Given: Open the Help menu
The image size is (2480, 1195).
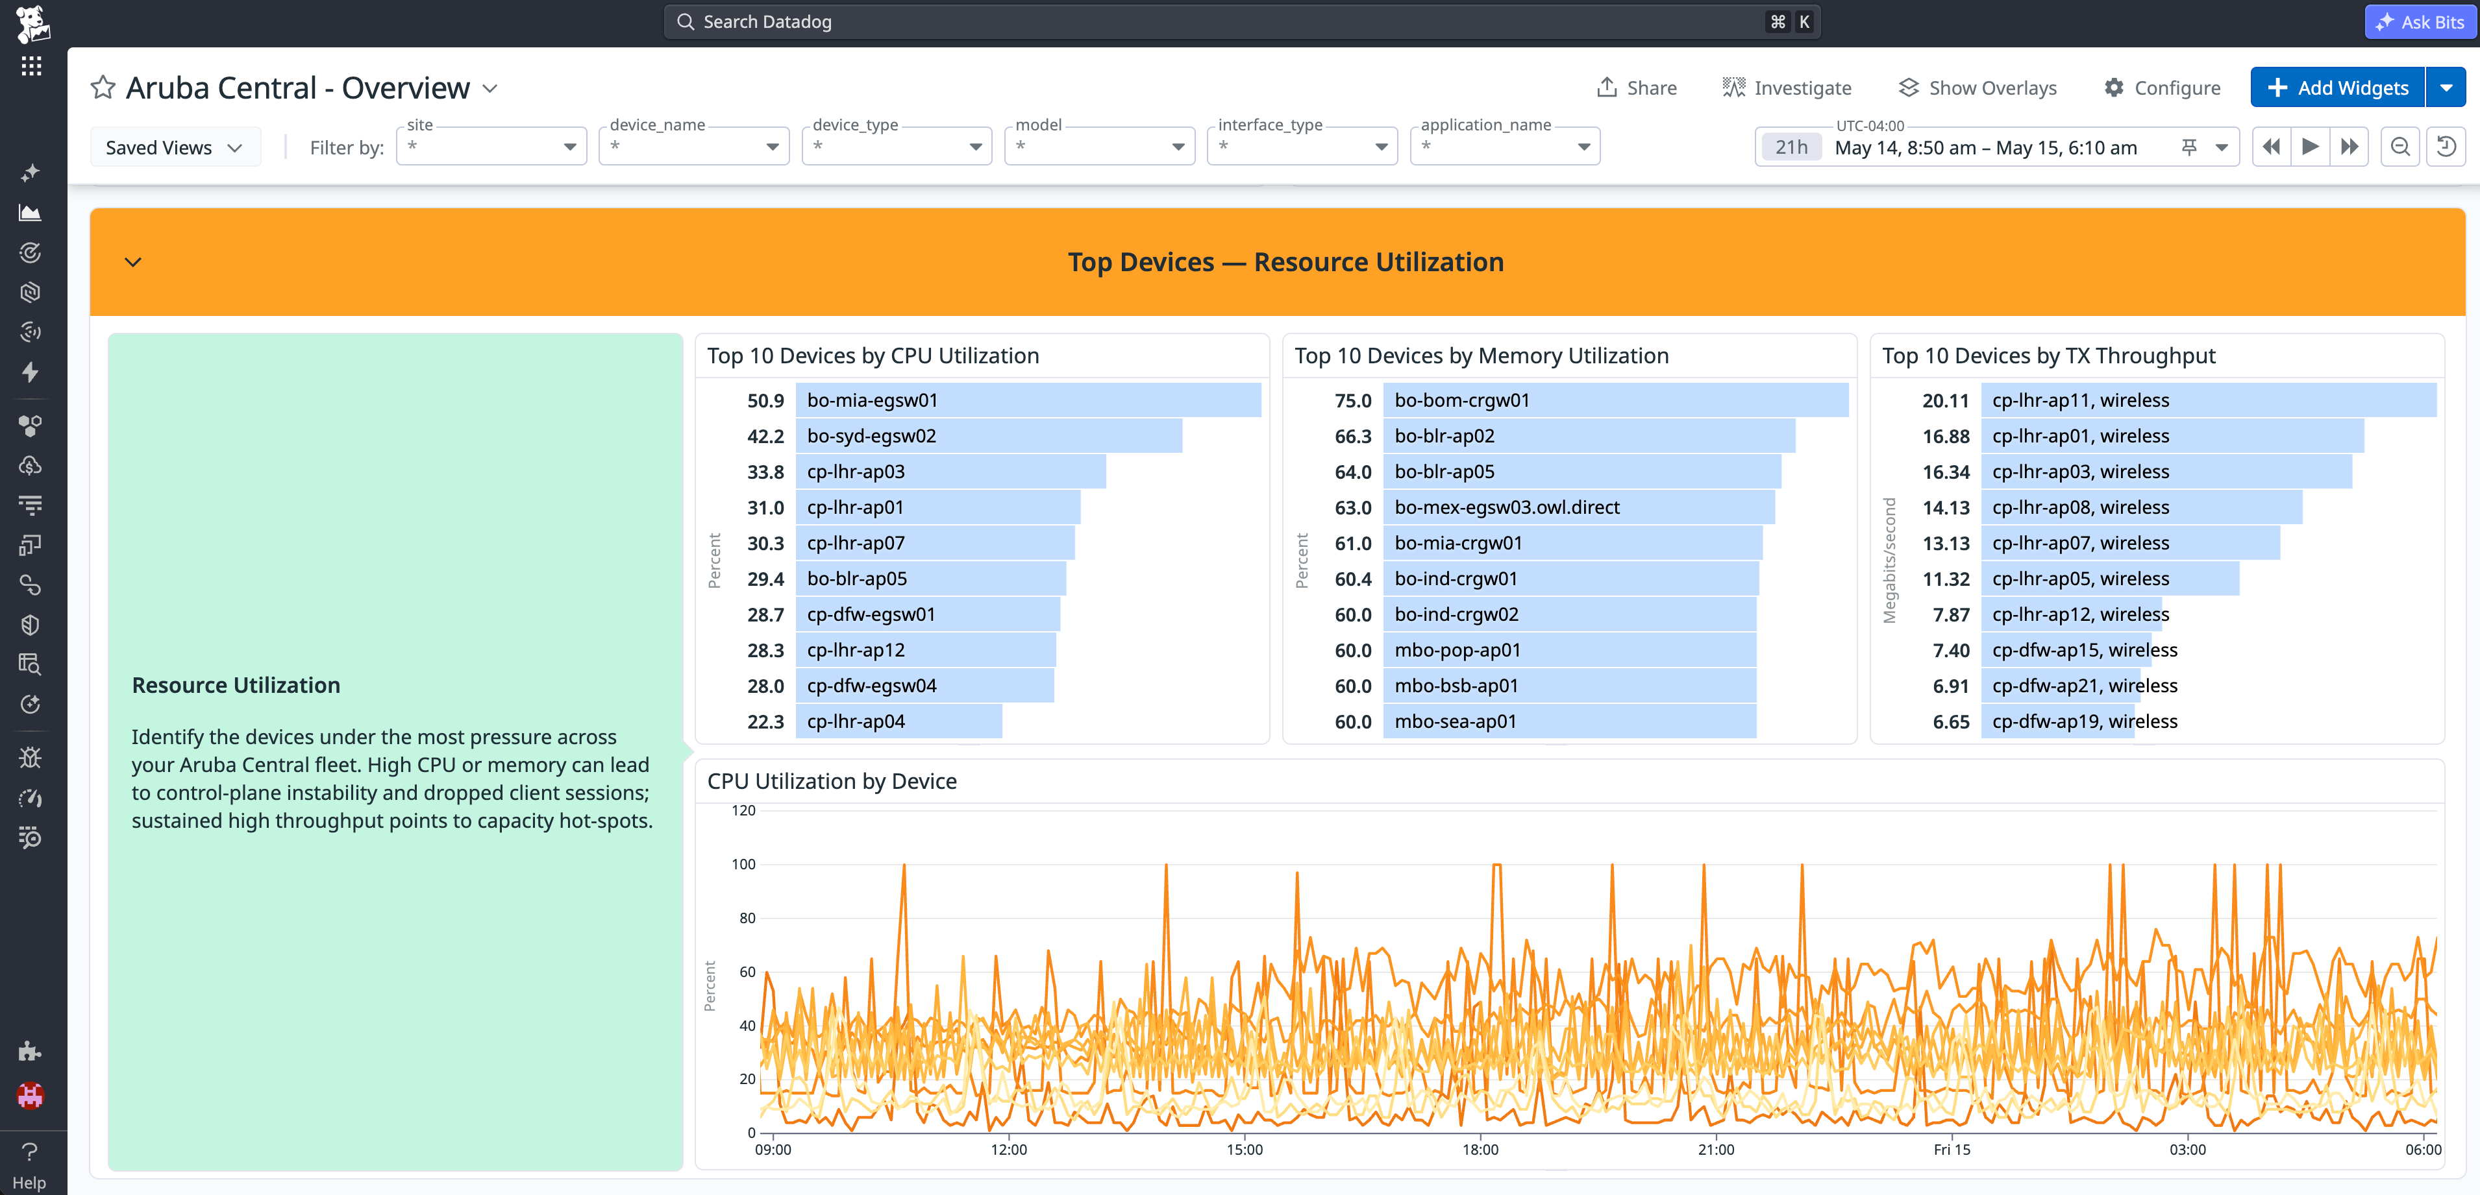Looking at the screenshot, I should (30, 1165).
